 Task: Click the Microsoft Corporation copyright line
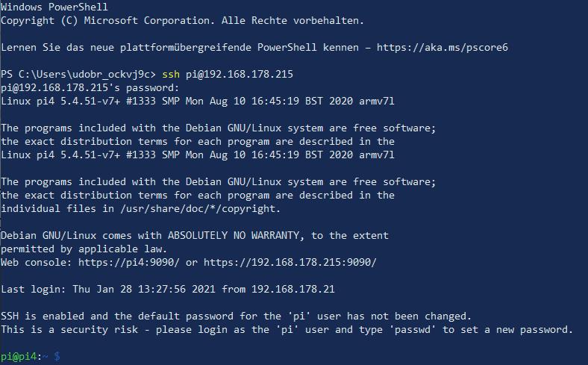pos(183,21)
